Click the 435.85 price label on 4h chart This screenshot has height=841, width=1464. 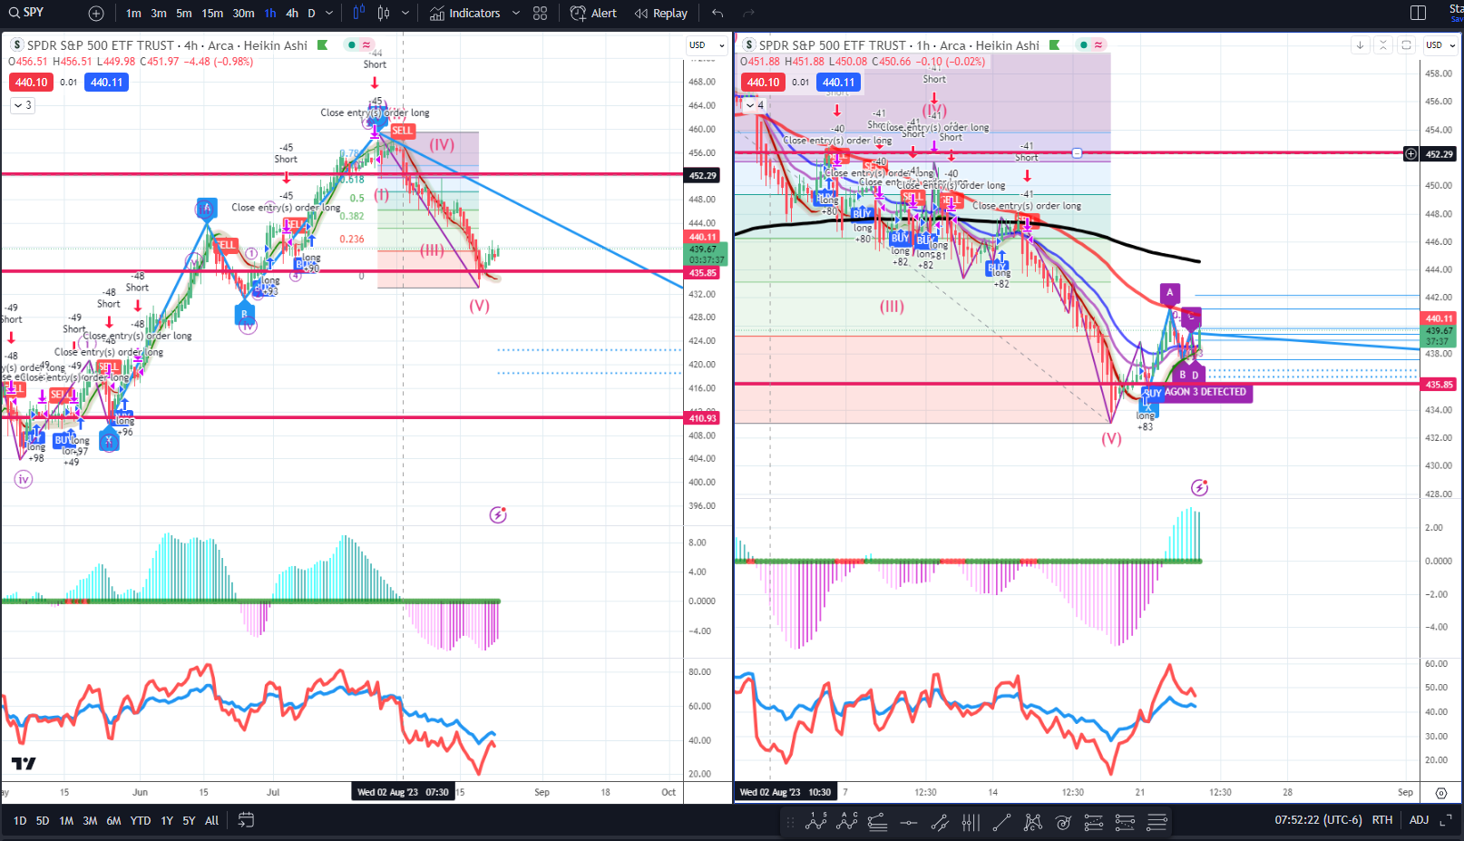point(703,272)
